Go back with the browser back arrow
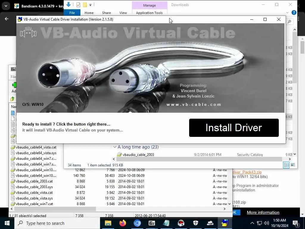 (x=7, y=19)
